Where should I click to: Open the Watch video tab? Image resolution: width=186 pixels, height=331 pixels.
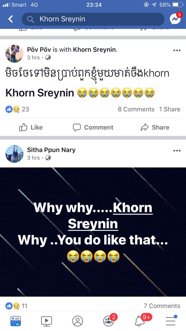pos(47,321)
